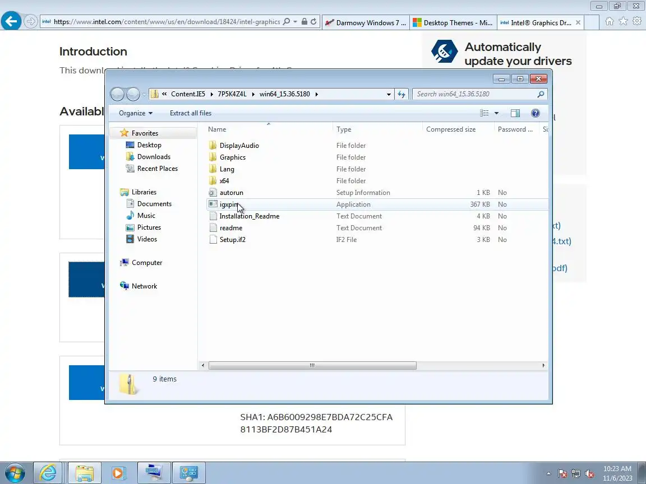Open Videos library

147,239
